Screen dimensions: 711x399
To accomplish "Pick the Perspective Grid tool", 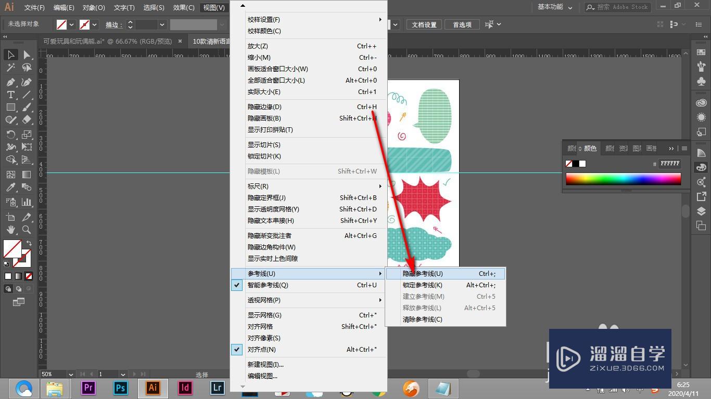I will point(27,159).
